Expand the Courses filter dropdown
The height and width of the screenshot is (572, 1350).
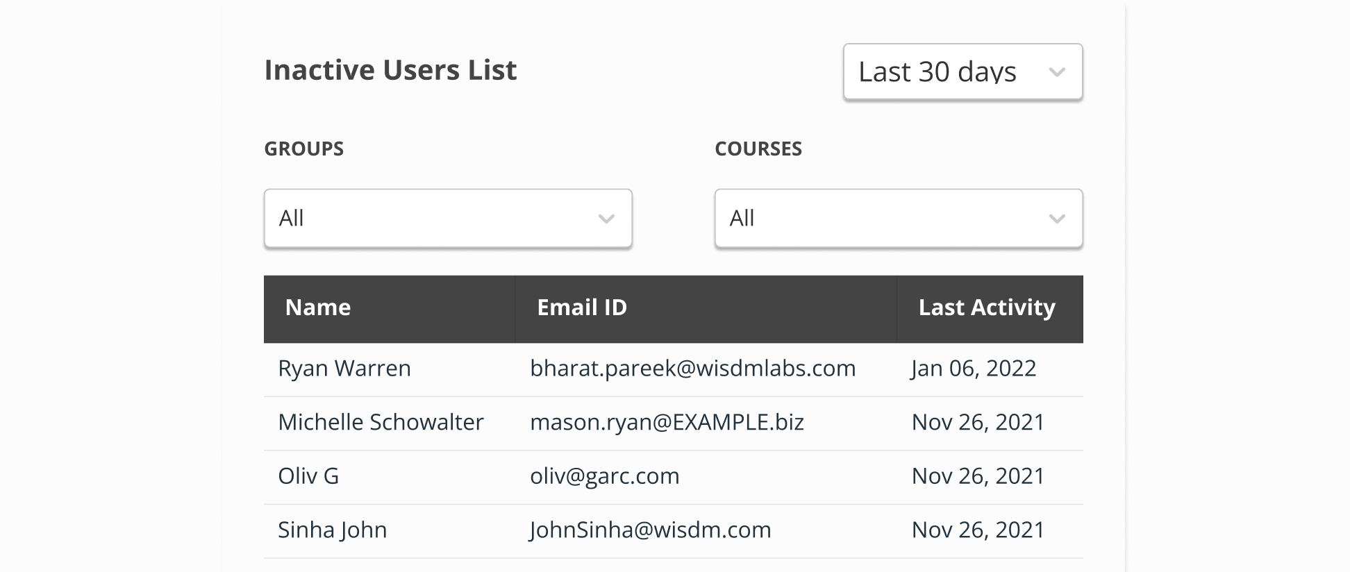898,219
